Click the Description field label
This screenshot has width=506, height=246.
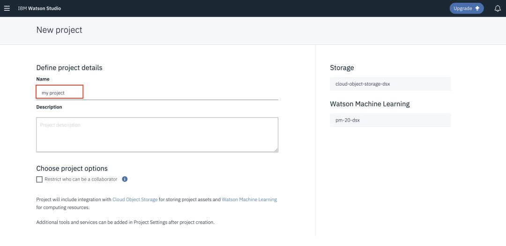[x=49, y=107]
